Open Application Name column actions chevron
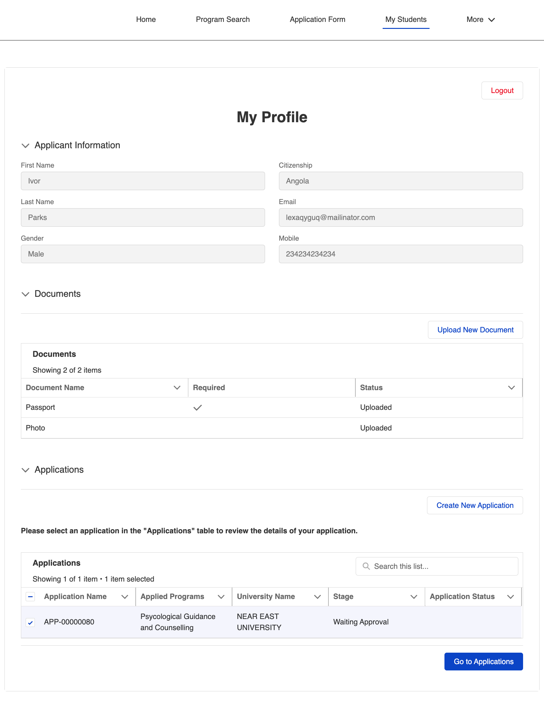The height and width of the screenshot is (719, 544). [x=125, y=596]
